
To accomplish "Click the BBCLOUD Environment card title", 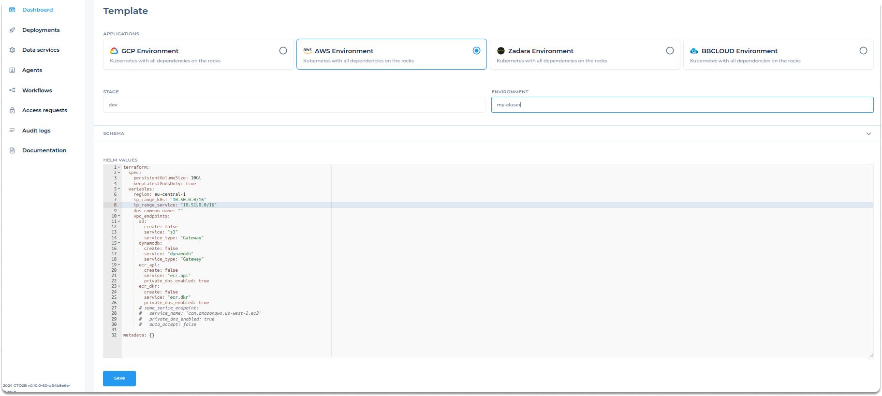I will point(739,51).
